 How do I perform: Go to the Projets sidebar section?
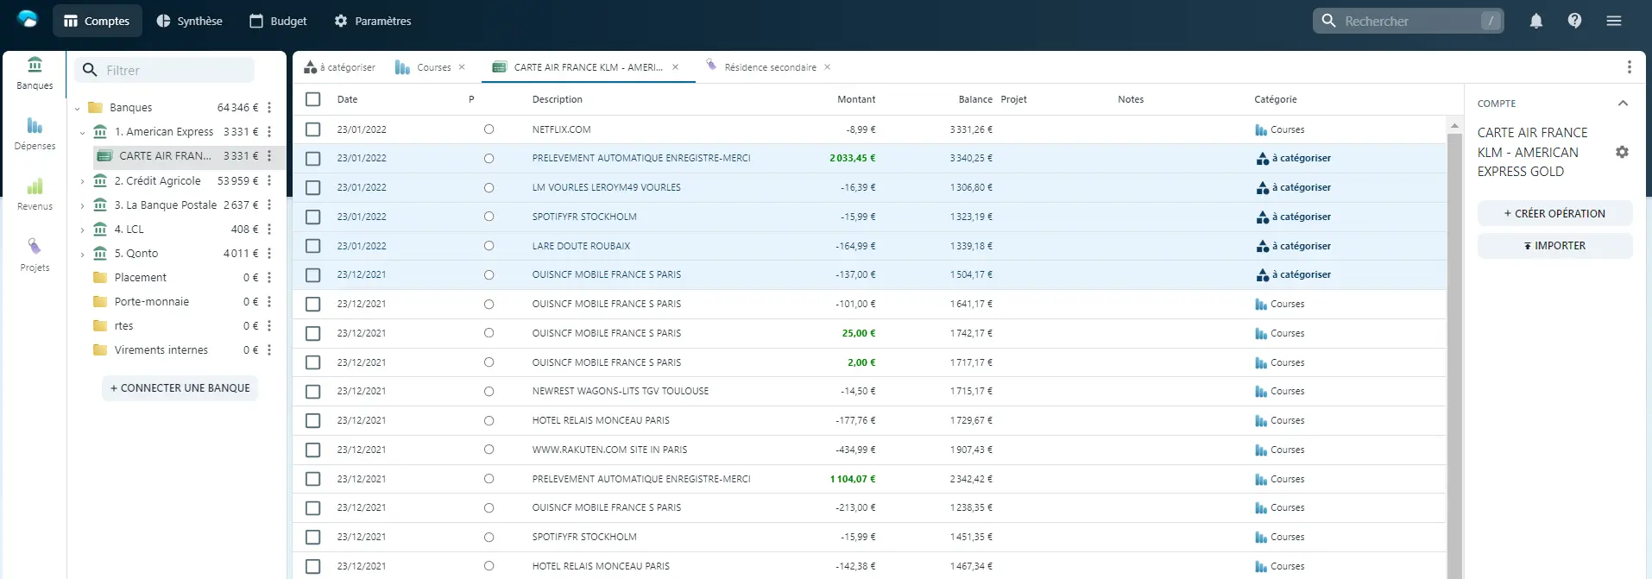click(35, 255)
